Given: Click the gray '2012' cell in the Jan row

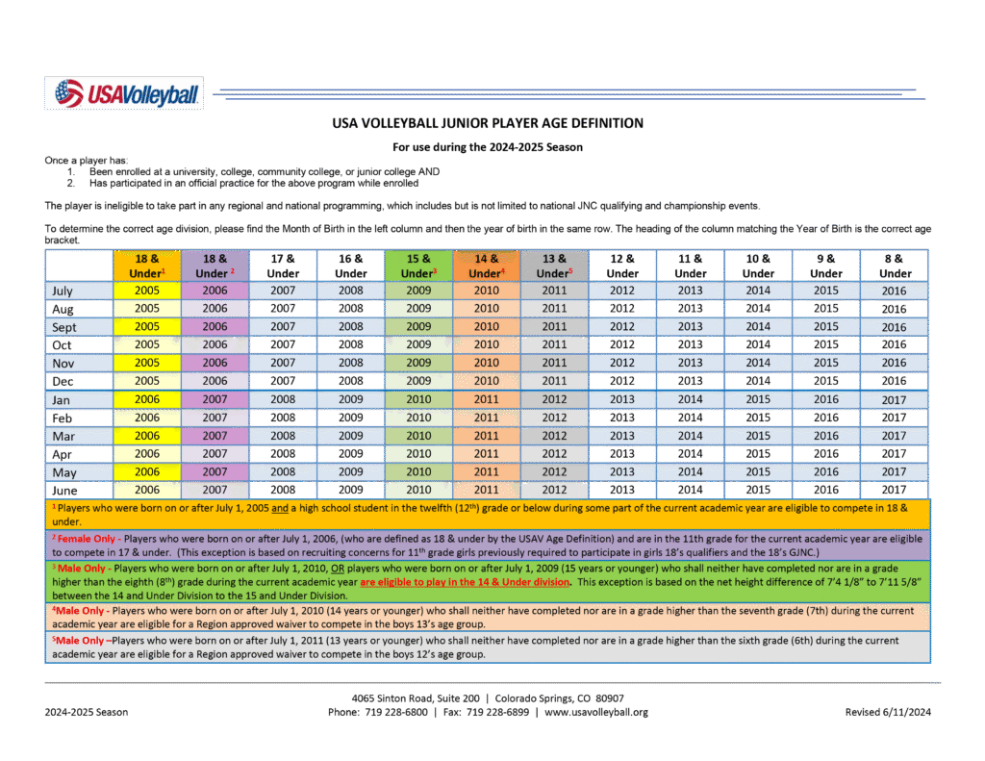Looking at the screenshot, I should click(x=554, y=399).
